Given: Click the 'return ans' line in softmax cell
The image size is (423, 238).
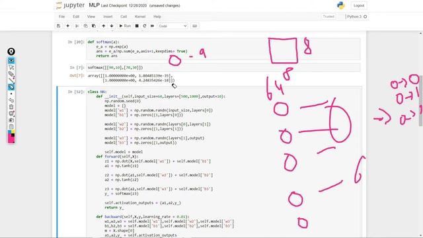Looking at the screenshot, I should pyautogui.click(x=107, y=56).
